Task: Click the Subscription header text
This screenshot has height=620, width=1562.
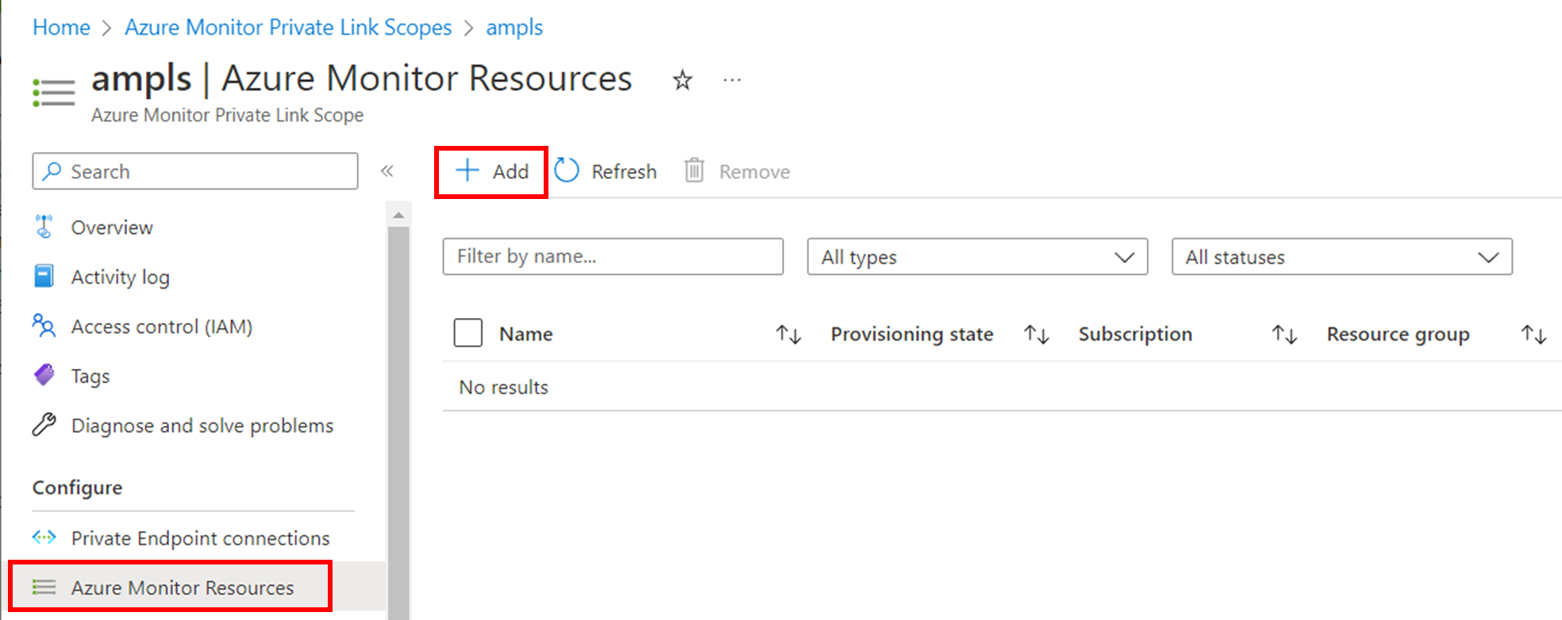Action: pos(1135,334)
